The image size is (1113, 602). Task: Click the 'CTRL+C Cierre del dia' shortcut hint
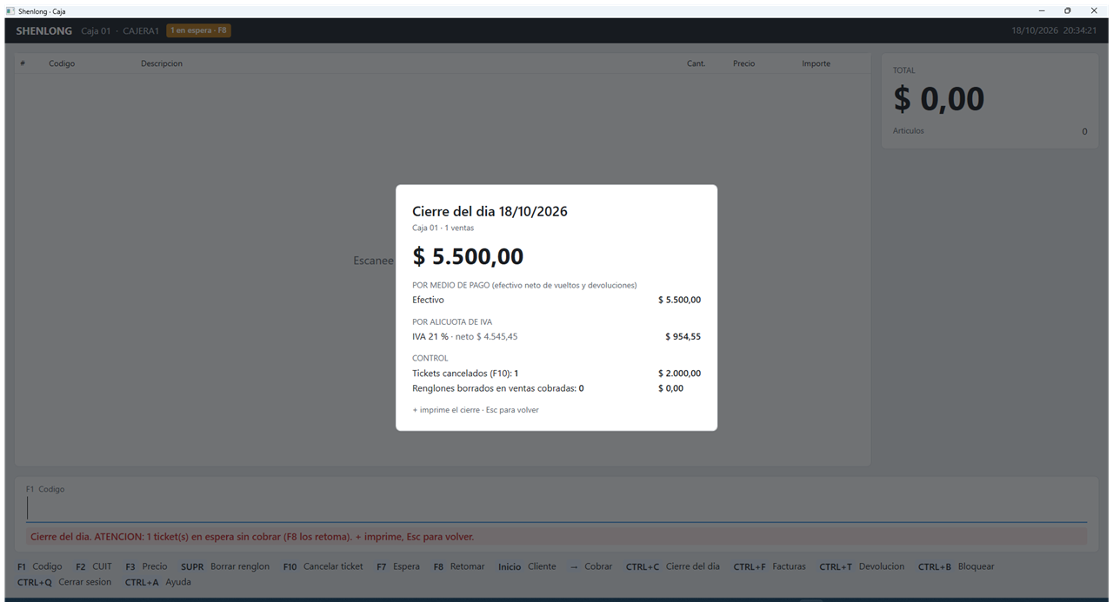point(673,566)
